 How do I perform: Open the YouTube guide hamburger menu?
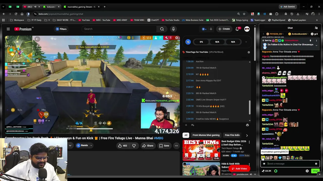click(x=8, y=29)
